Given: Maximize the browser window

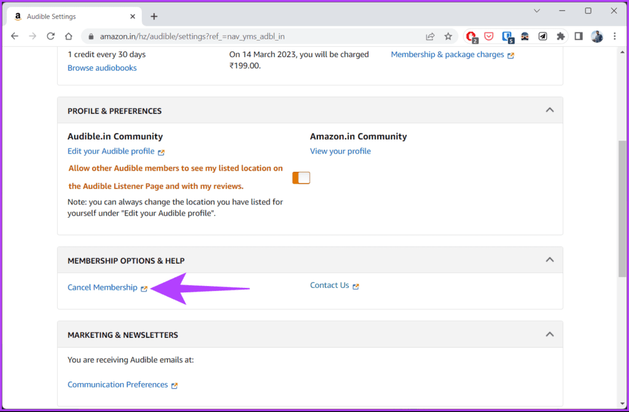Looking at the screenshot, I should pos(588,11).
